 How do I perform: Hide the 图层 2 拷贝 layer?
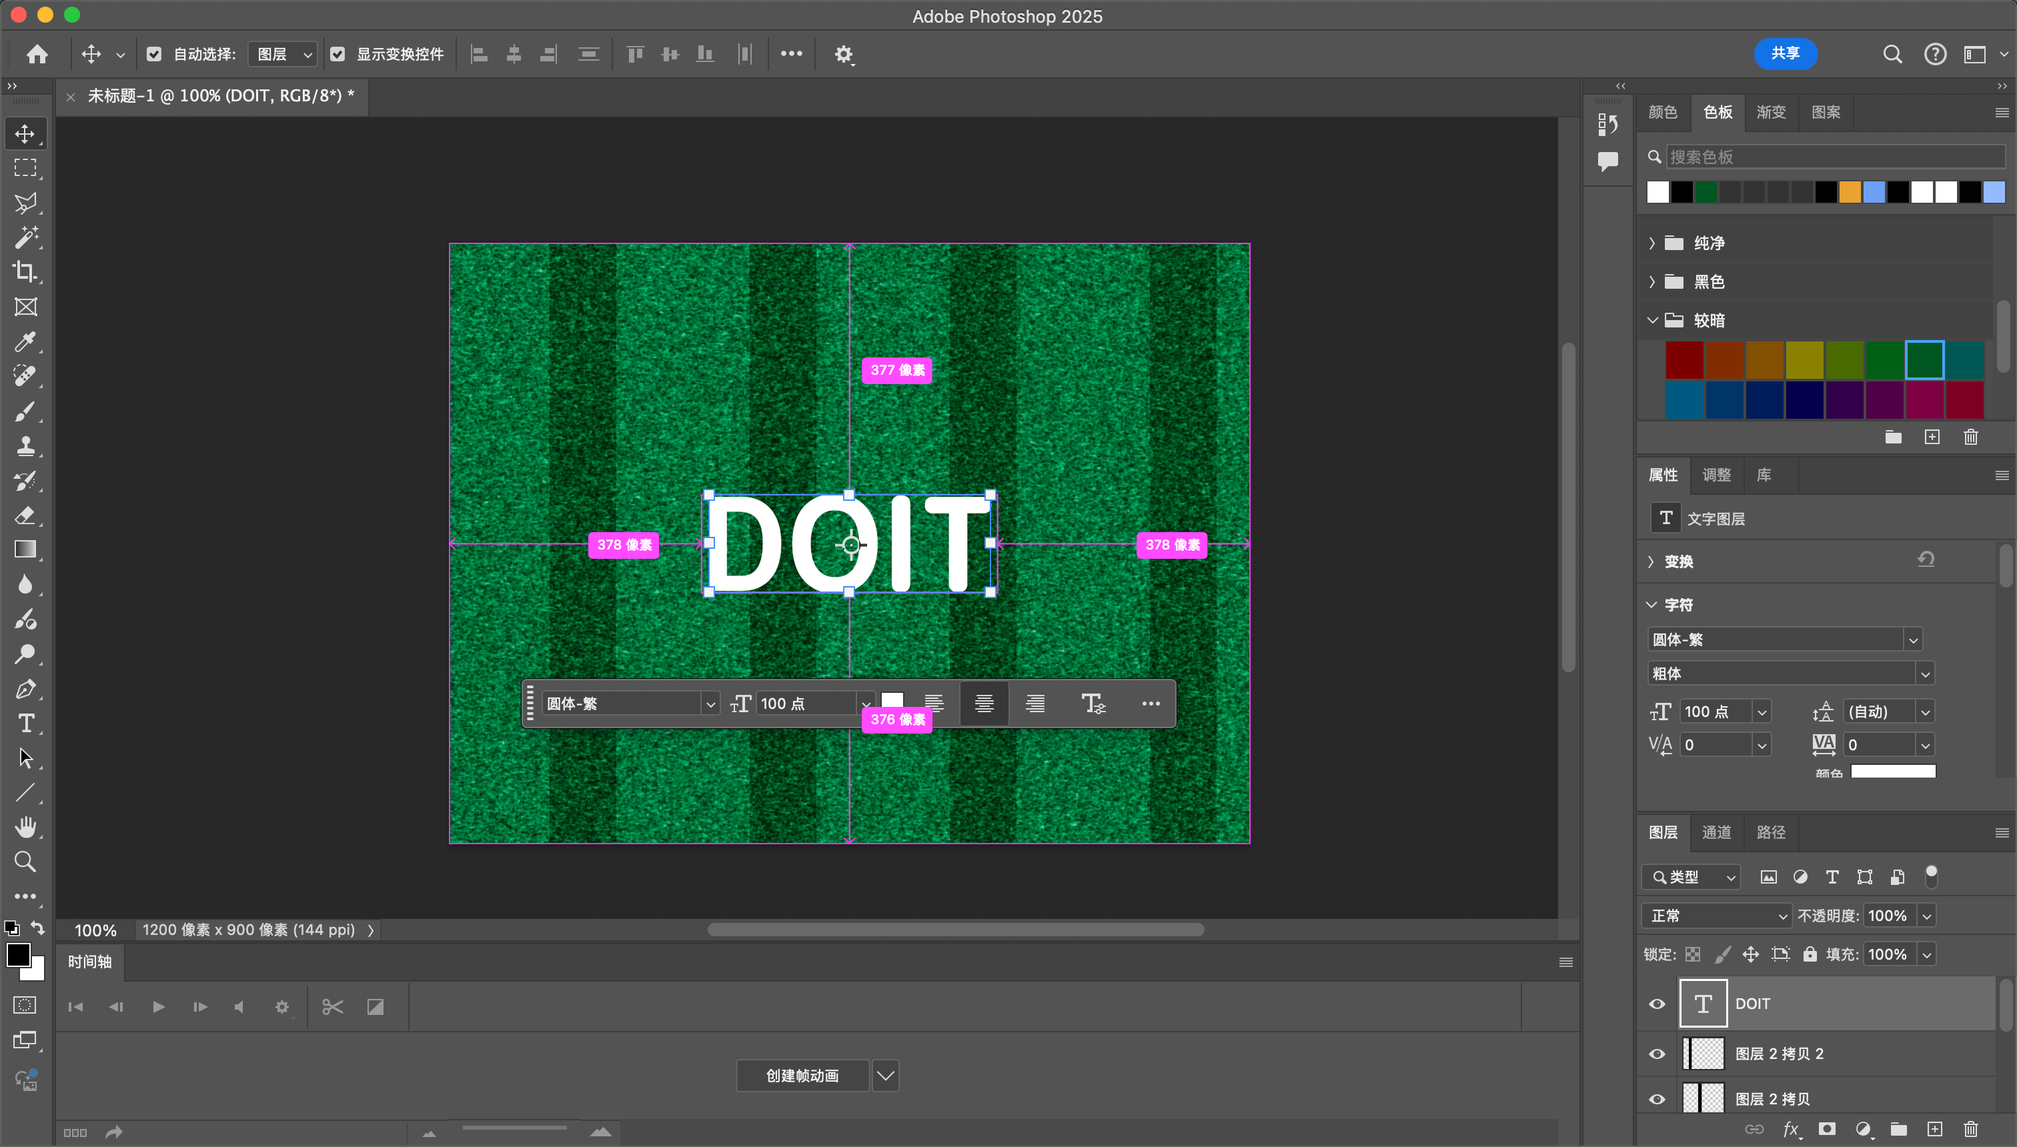(x=1657, y=1099)
